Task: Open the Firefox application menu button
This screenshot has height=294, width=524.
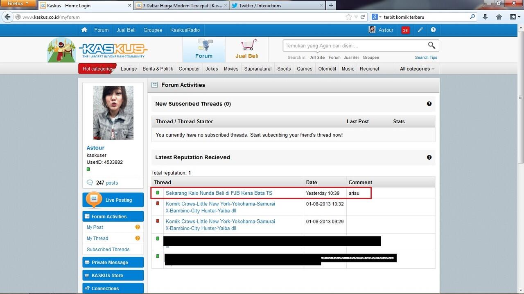Action: pyautogui.click(x=18, y=3)
